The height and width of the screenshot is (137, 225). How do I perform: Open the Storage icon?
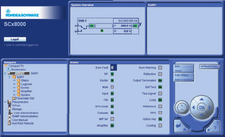(10, 109)
